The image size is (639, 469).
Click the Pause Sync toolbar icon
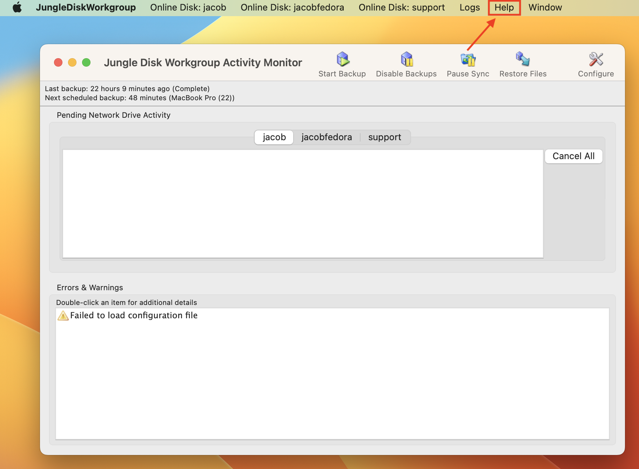point(468,60)
